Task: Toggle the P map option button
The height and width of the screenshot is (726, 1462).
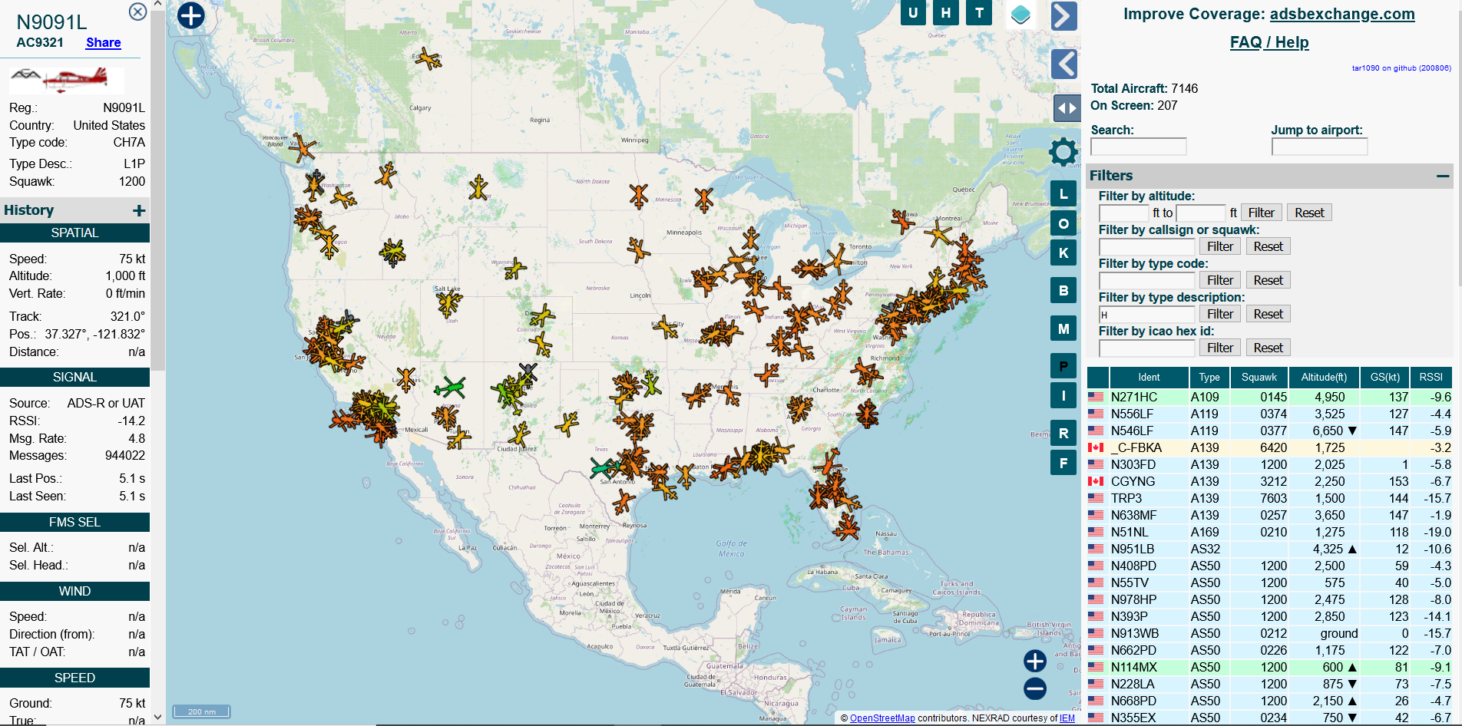Action: pos(1063,366)
